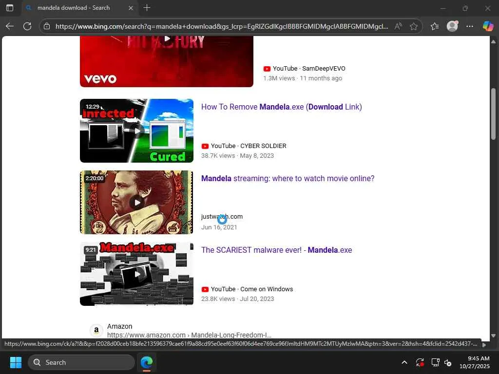Open Read aloud from address bar
The image size is (499, 374).
[398, 26]
